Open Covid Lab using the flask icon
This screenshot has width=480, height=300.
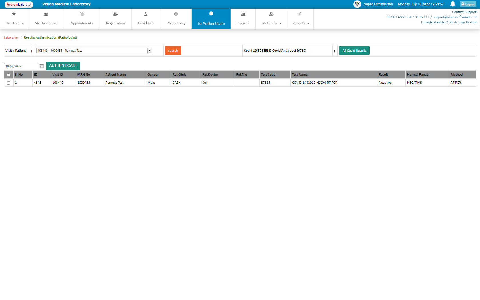(146, 14)
